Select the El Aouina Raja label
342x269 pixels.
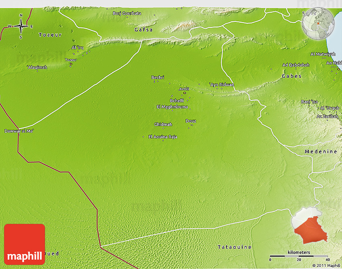[x=163, y=137]
